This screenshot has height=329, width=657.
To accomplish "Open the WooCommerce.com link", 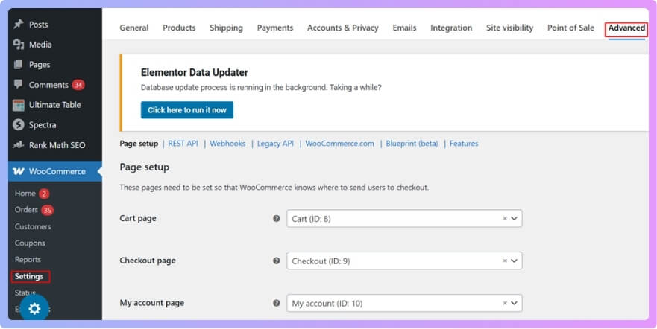I will point(340,144).
